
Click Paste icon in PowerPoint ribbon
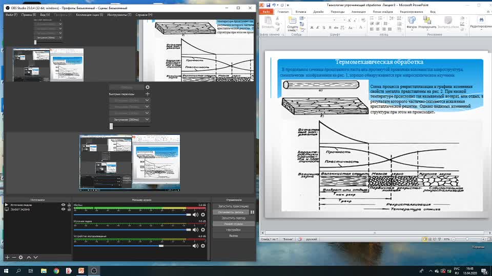(268, 20)
